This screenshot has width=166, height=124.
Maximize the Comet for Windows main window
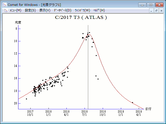click(x=150, y=4)
